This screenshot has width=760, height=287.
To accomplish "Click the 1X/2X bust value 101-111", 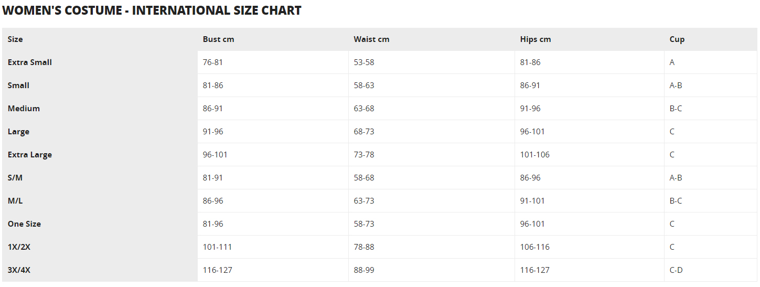I will 217,247.
